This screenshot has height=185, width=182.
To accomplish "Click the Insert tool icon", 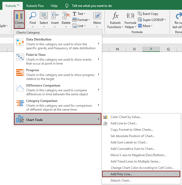I will [55, 15].
